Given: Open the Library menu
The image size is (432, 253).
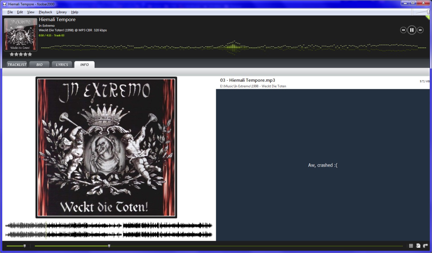Looking at the screenshot, I should [x=62, y=12].
